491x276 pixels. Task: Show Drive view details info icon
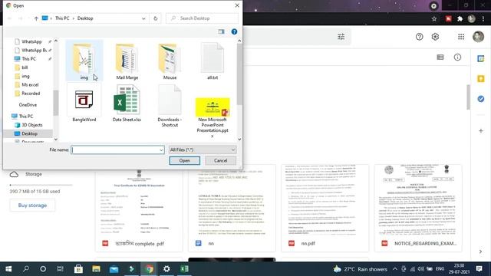pyautogui.click(x=457, y=58)
